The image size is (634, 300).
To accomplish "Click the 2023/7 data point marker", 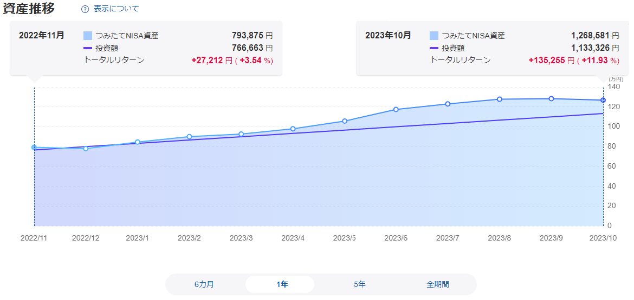I will coord(448,104).
